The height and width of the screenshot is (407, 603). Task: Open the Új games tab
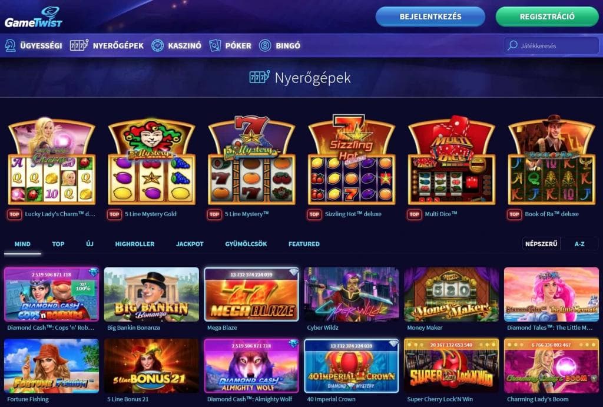tap(90, 244)
